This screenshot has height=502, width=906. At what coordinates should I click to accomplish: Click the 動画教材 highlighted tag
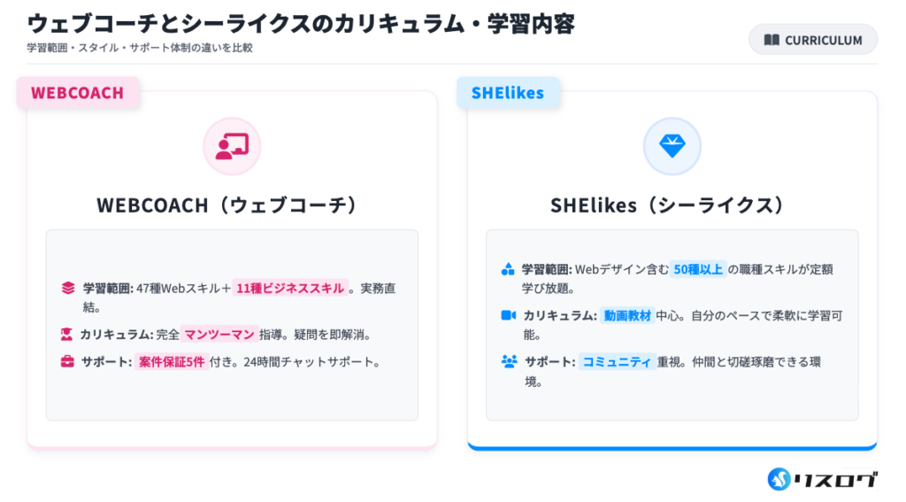[x=627, y=315]
